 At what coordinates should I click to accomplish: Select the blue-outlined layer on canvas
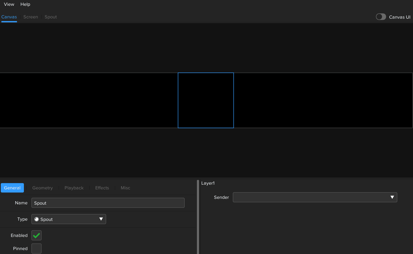coord(206,100)
